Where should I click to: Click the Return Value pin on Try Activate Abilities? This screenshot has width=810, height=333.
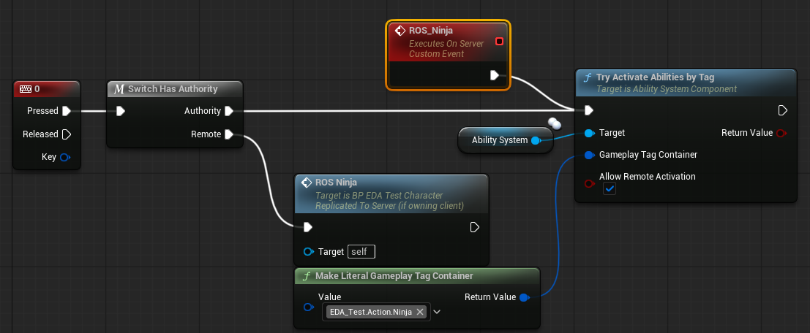pos(782,133)
